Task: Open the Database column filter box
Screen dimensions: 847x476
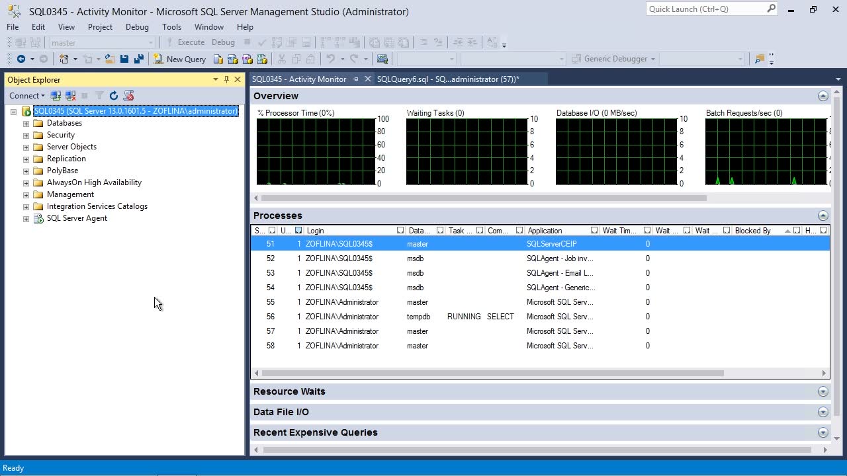Action: (439, 231)
